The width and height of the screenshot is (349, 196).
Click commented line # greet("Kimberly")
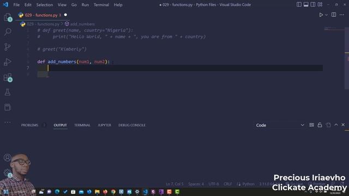[x=62, y=50]
